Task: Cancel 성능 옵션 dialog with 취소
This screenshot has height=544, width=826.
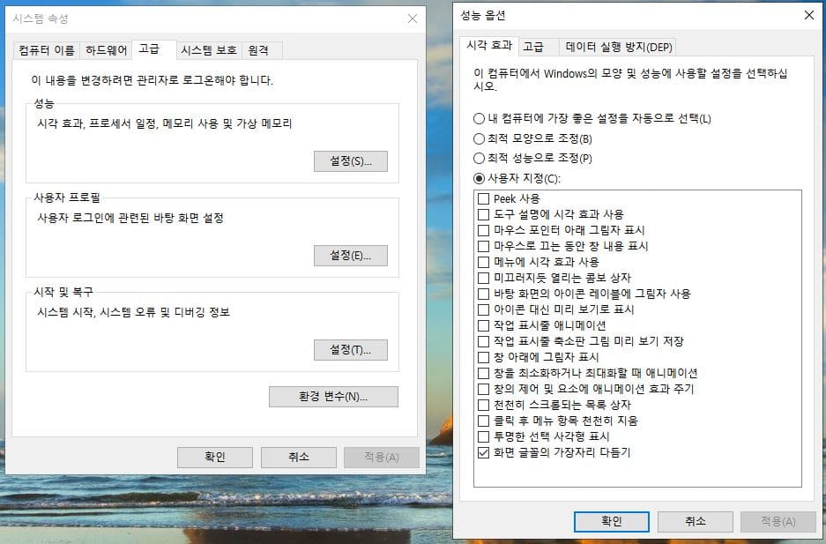Action: (696, 521)
